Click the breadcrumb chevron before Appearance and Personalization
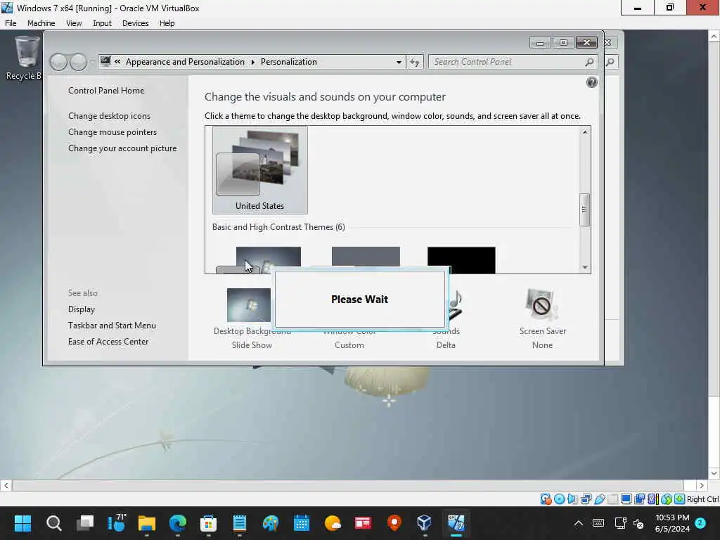 pos(117,62)
